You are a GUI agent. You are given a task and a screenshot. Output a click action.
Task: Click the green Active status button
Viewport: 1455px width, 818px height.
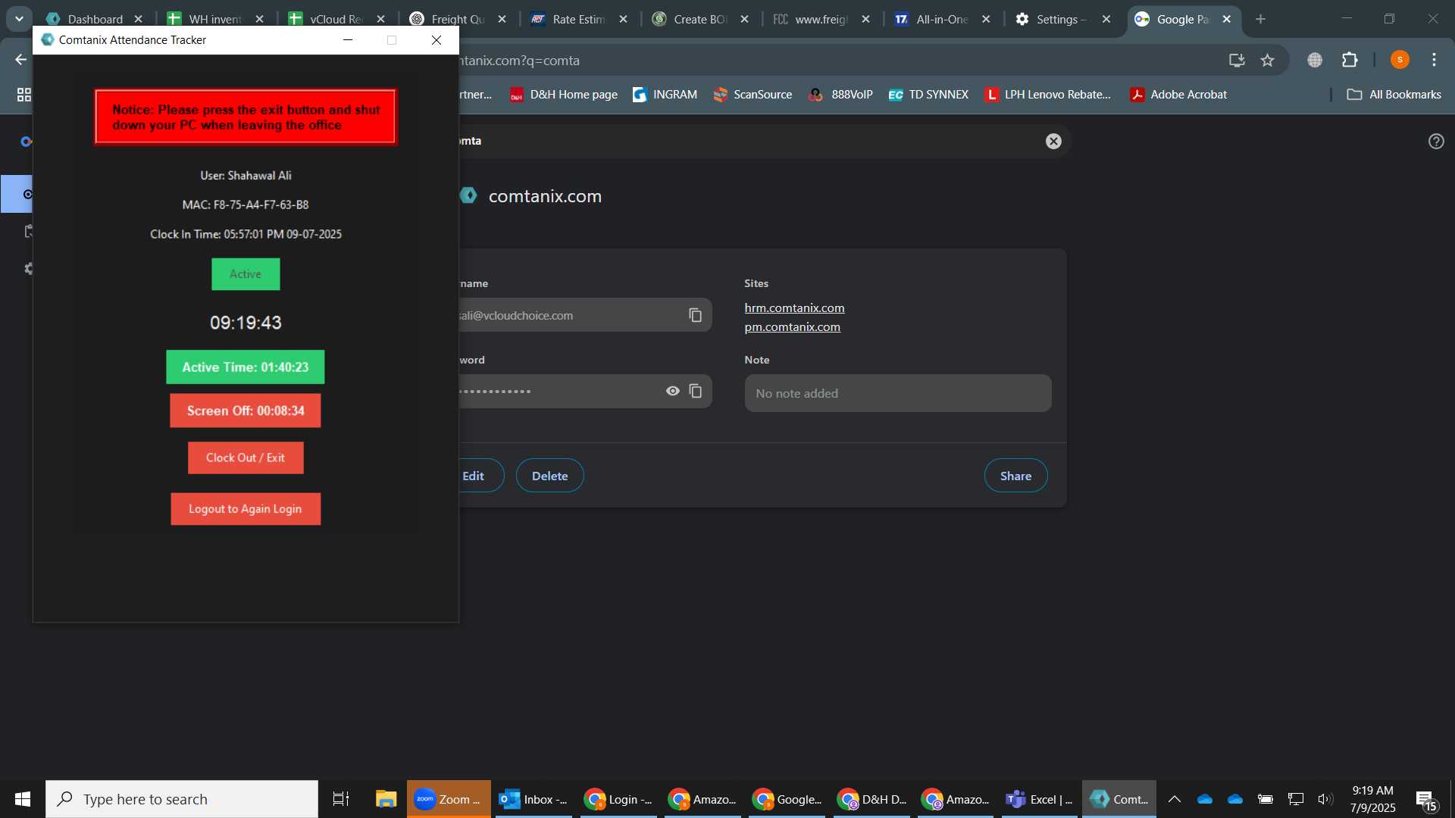[246, 274]
